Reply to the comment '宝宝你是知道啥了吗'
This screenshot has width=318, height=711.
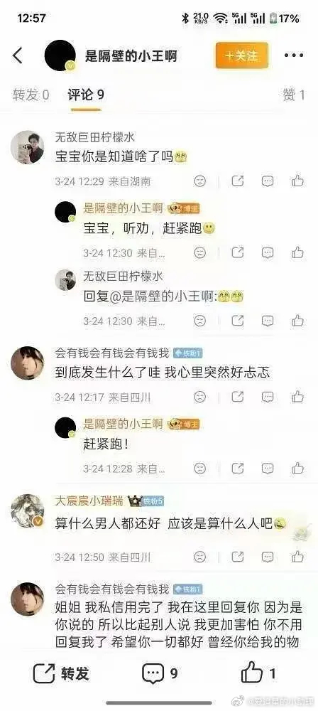[268, 181]
